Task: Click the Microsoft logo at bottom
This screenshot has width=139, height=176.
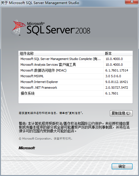Action: [x=27, y=148]
